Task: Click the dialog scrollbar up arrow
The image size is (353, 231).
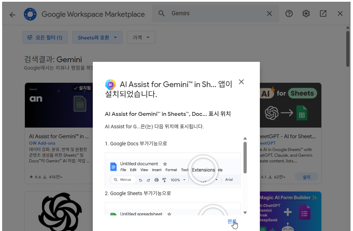Action: click(x=245, y=139)
